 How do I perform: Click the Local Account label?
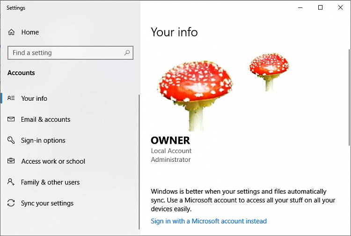pyautogui.click(x=171, y=151)
